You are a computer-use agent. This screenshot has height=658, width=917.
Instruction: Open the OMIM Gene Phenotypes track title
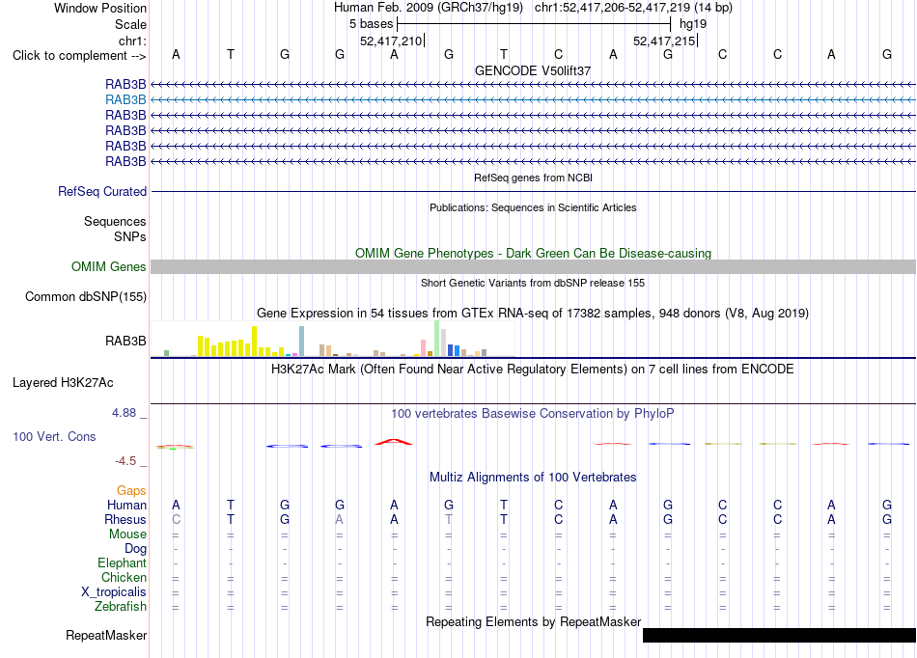533,253
